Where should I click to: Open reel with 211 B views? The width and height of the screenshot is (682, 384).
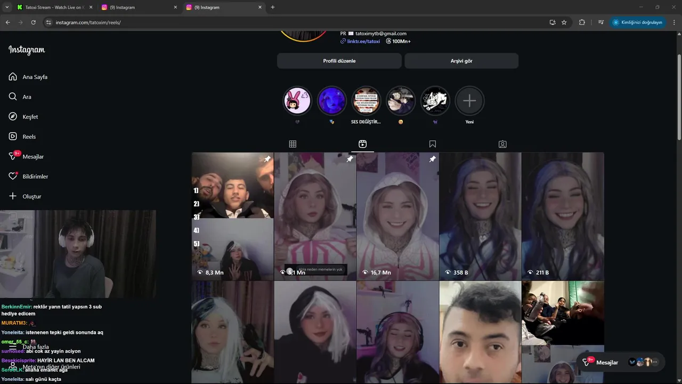(x=563, y=216)
